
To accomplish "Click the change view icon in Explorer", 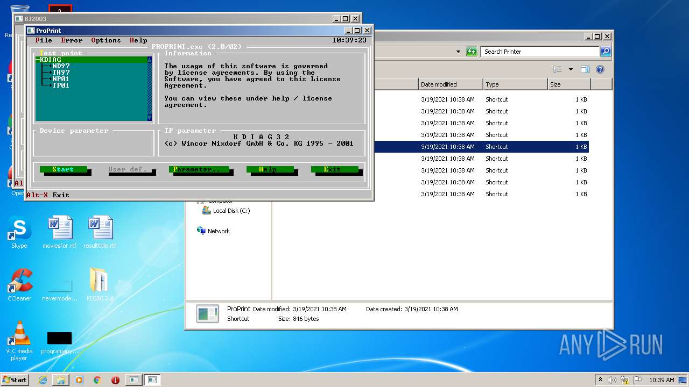I will [558, 69].
